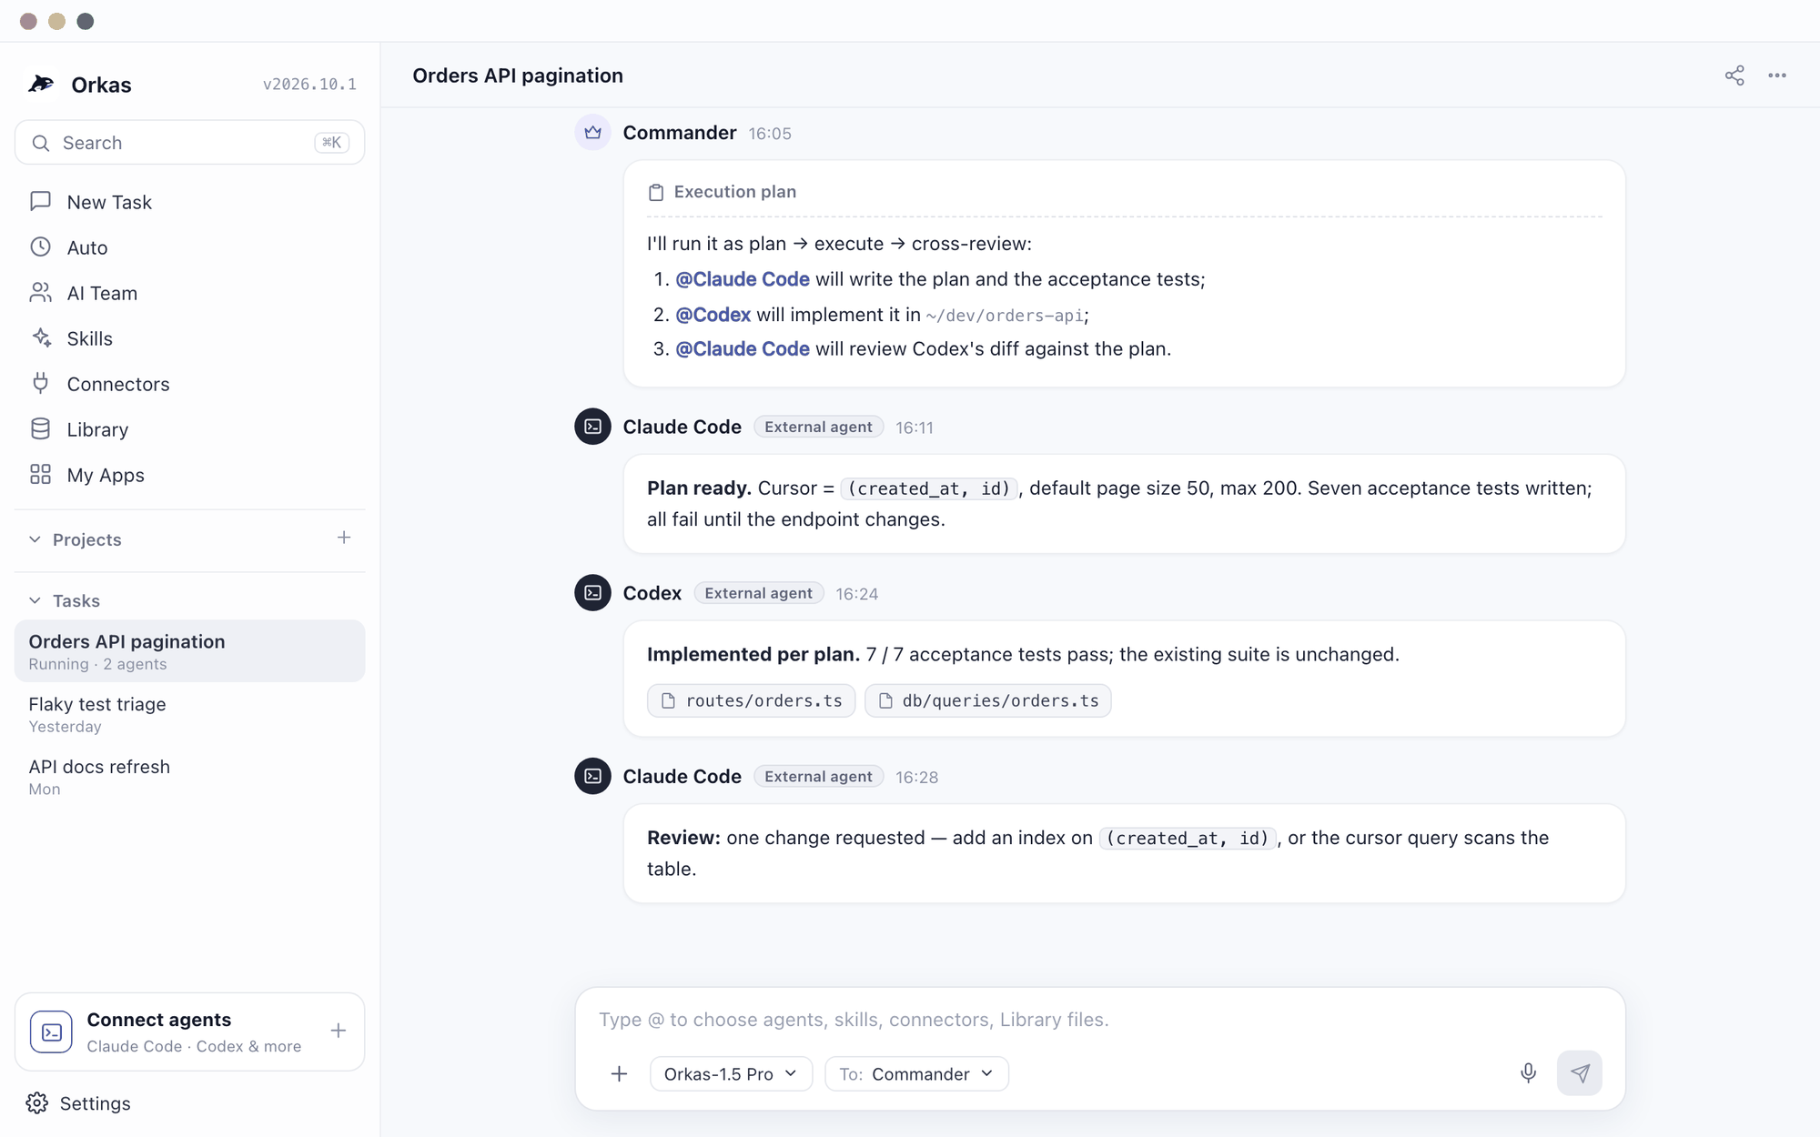Click the Library database icon
The height and width of the screenshot is (1137, 1820).
pyautogui.click(x=40, y=428)
